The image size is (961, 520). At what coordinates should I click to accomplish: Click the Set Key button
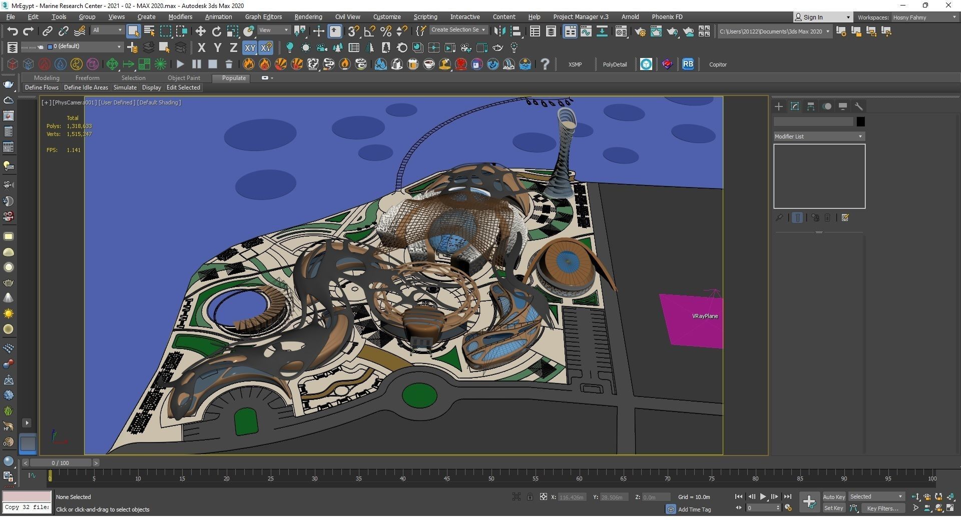pyautogui.click(x=834, y=508)
